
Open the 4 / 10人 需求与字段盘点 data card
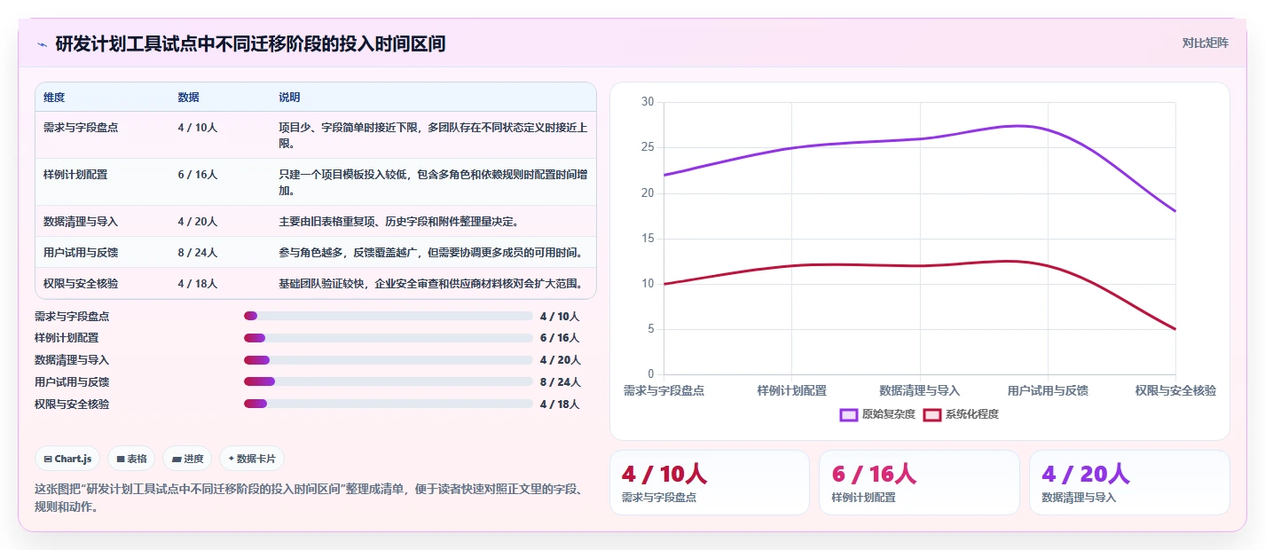(x=710, y=483)
